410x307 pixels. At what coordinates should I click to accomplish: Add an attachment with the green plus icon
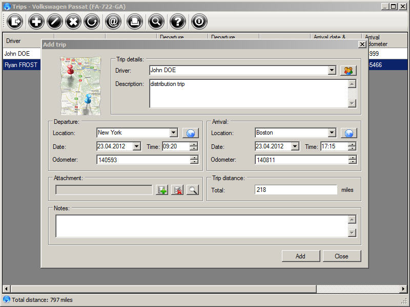click(162, 190)
